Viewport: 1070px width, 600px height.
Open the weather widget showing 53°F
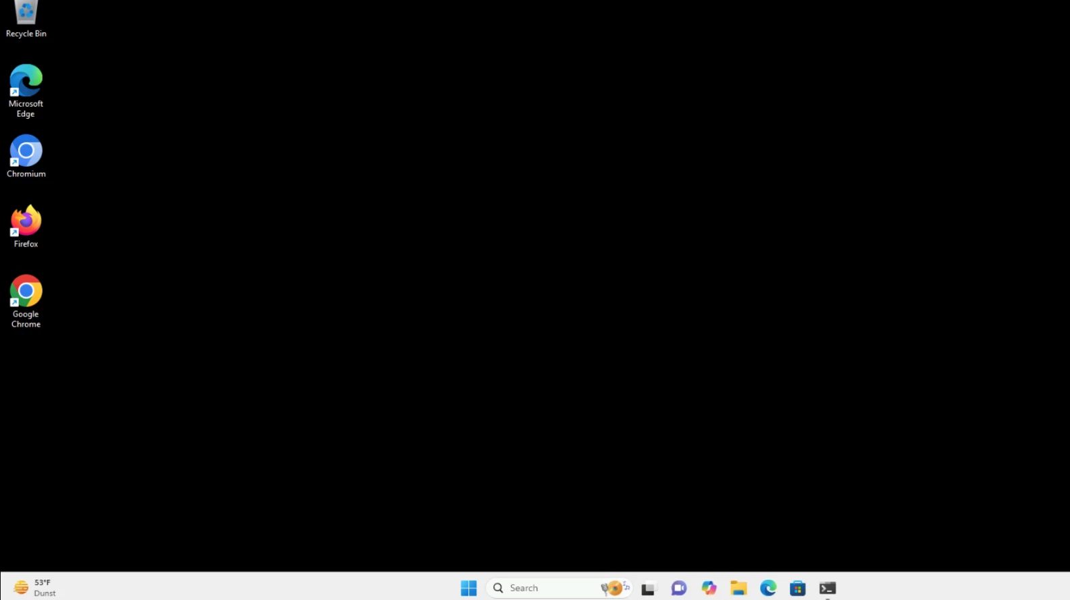(x=35, y=588)
